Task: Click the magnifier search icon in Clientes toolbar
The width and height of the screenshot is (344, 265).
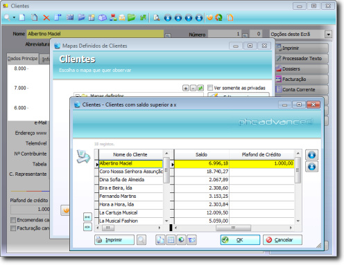Action: coord(7,17)
